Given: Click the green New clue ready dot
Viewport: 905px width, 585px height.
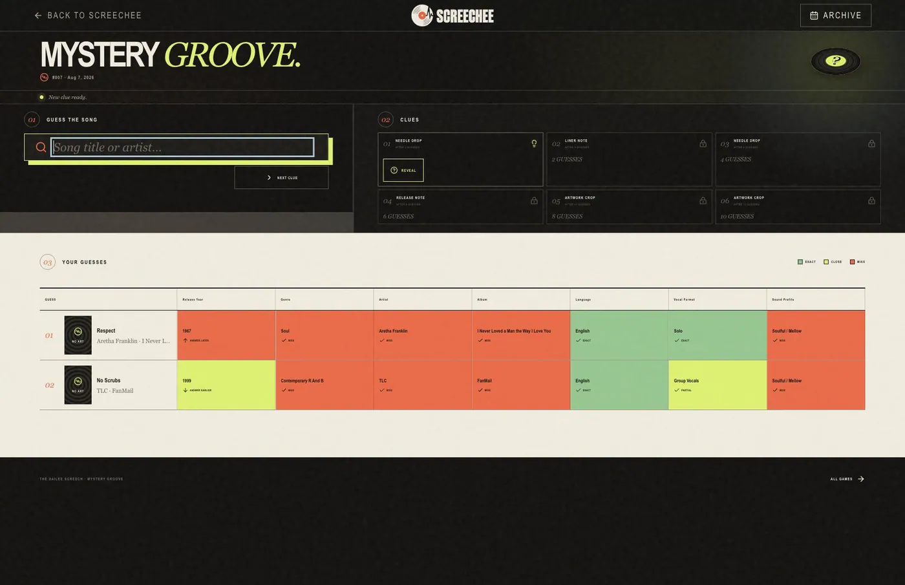Looking at the screenshot, I should tap(41, 97).
